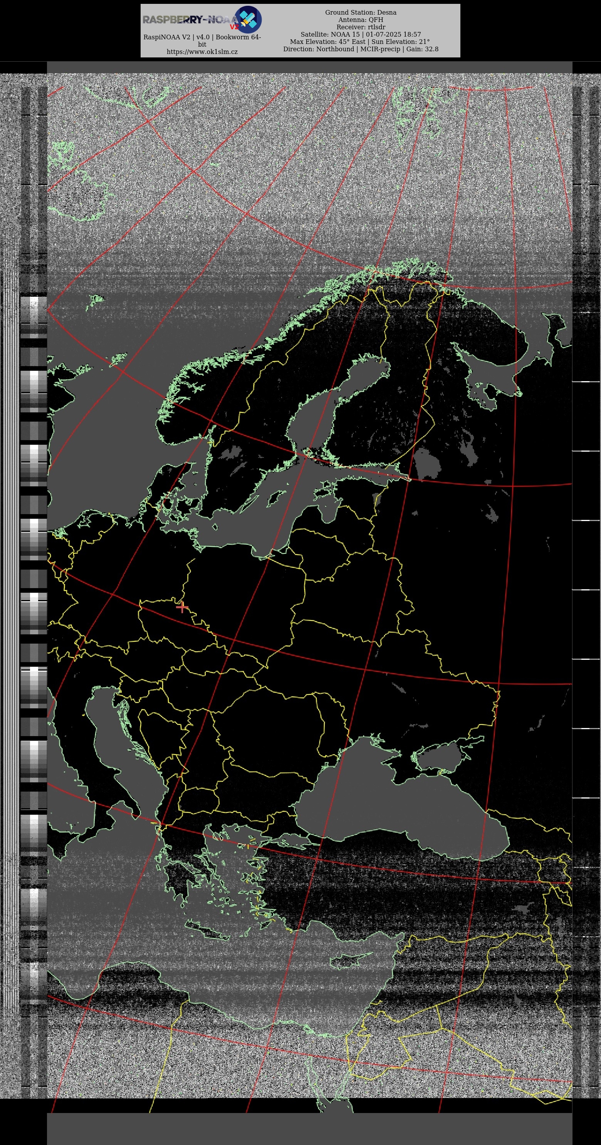601x1145 pixels.
Task: Select the 'RaspiNOAA V2 | v4.0' version text
Action: (x=202, y=40)
